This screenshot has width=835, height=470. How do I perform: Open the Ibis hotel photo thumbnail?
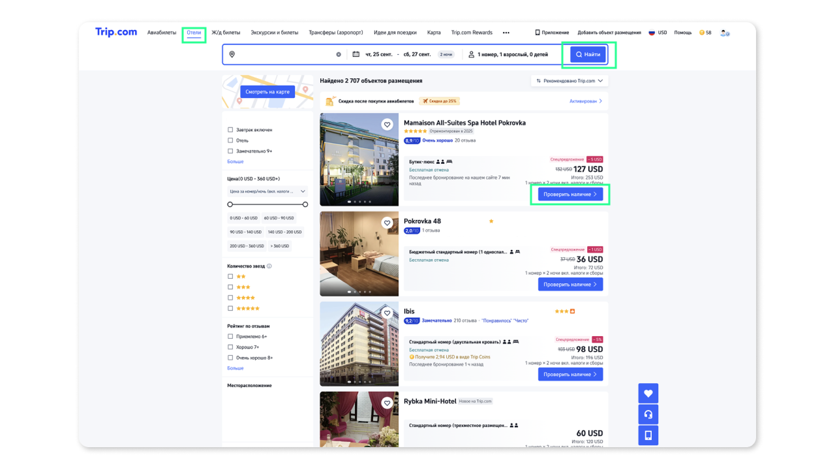click(x=359, y=344)
